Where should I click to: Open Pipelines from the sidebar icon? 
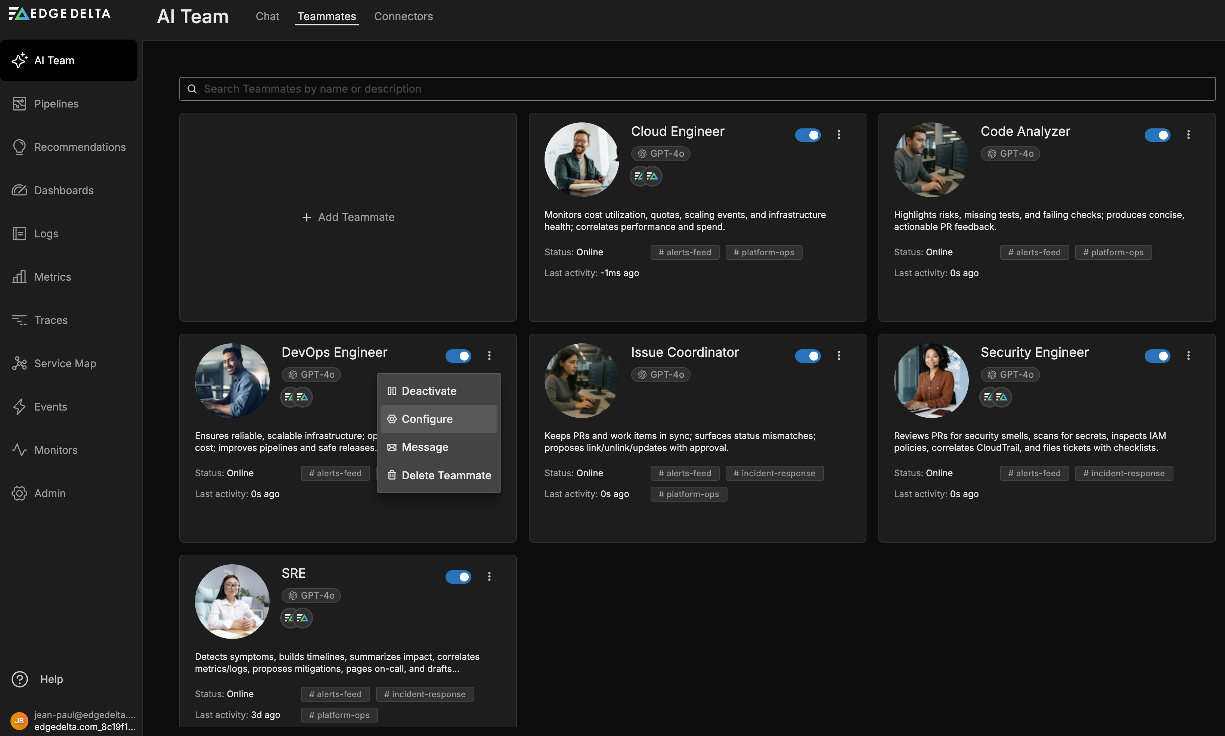[19, 104]
